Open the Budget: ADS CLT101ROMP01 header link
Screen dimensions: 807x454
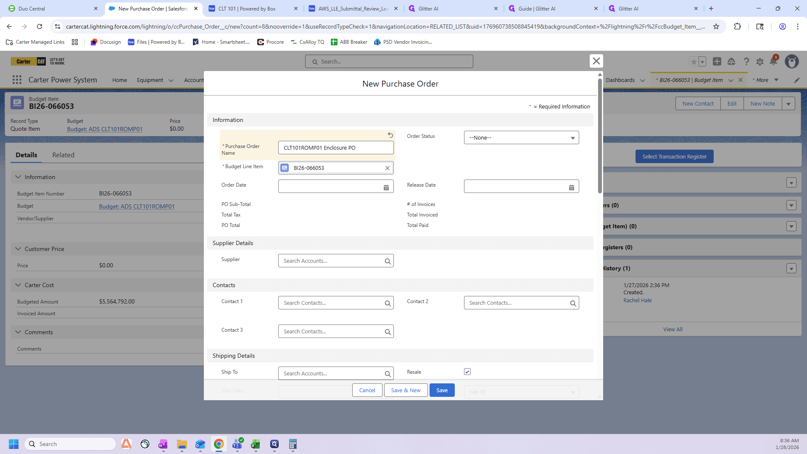click(x=105, y=129)
